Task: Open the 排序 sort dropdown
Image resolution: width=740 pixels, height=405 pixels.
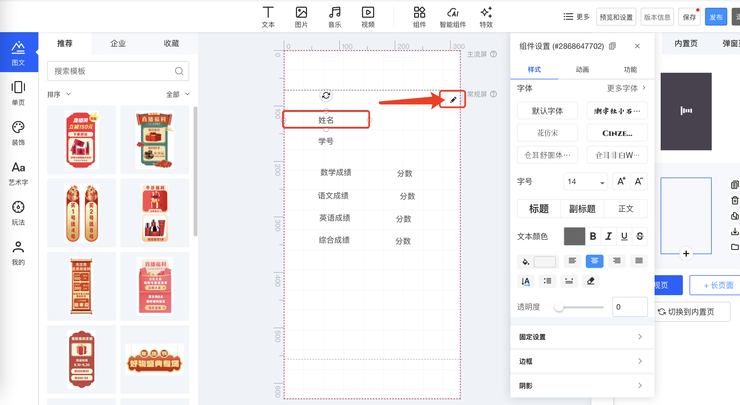Action: (59, 94)
